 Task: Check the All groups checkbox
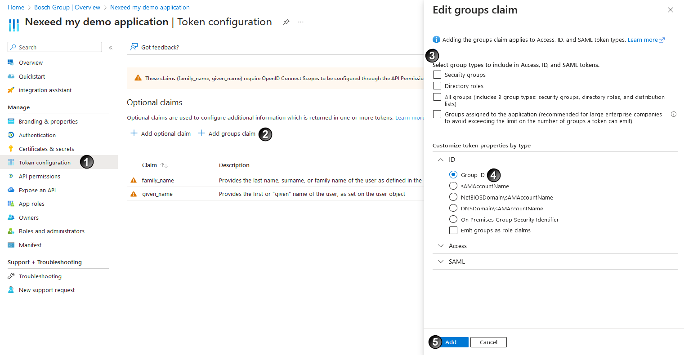point(437,97)
